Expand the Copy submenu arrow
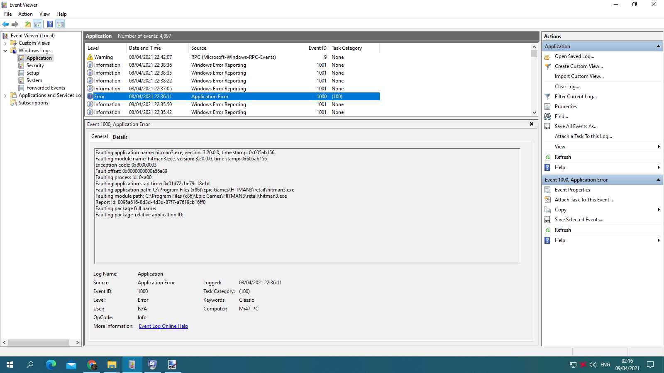Viewport: 664px width, 373px height. 659,210
